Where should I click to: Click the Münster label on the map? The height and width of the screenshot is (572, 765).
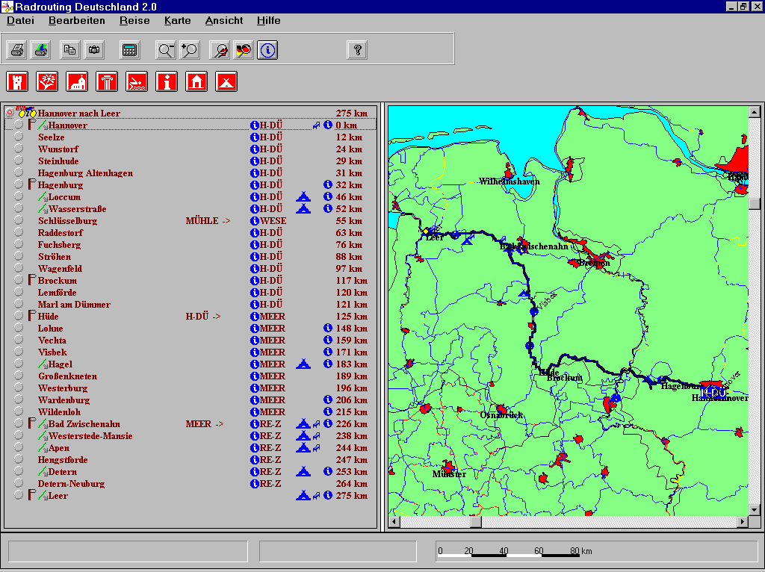tap(449, 473)
